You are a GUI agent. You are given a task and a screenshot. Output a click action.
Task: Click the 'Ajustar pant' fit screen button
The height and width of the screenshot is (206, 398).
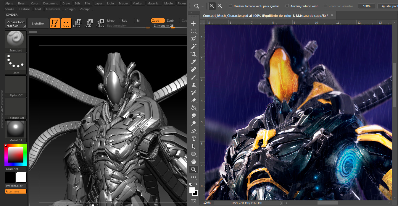[388, 6]
